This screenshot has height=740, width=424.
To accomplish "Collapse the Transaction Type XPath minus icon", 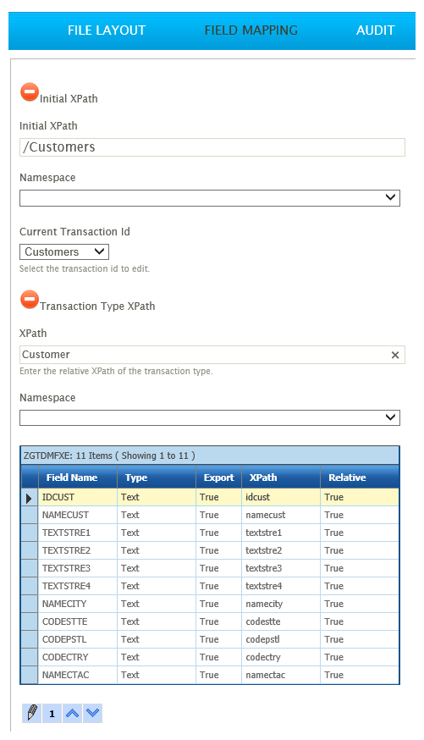I will [30, 299].
